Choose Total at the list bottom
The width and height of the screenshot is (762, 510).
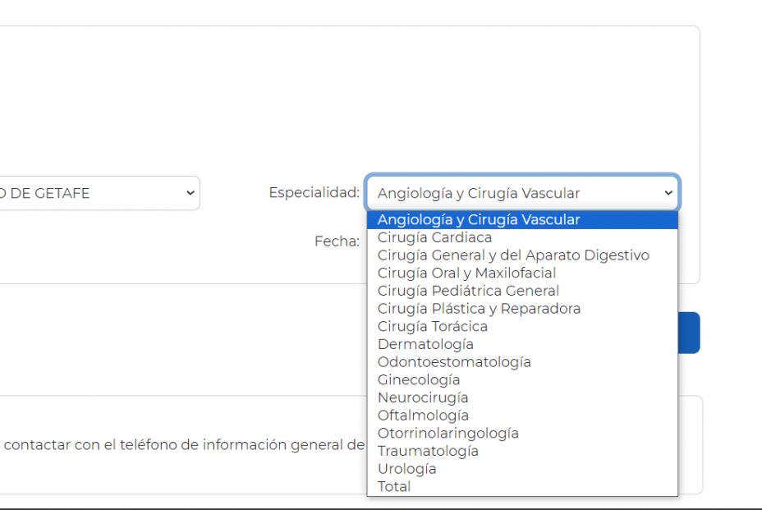pos(394,487)
